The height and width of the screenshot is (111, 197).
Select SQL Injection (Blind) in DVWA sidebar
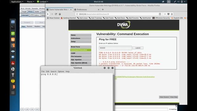81,63
